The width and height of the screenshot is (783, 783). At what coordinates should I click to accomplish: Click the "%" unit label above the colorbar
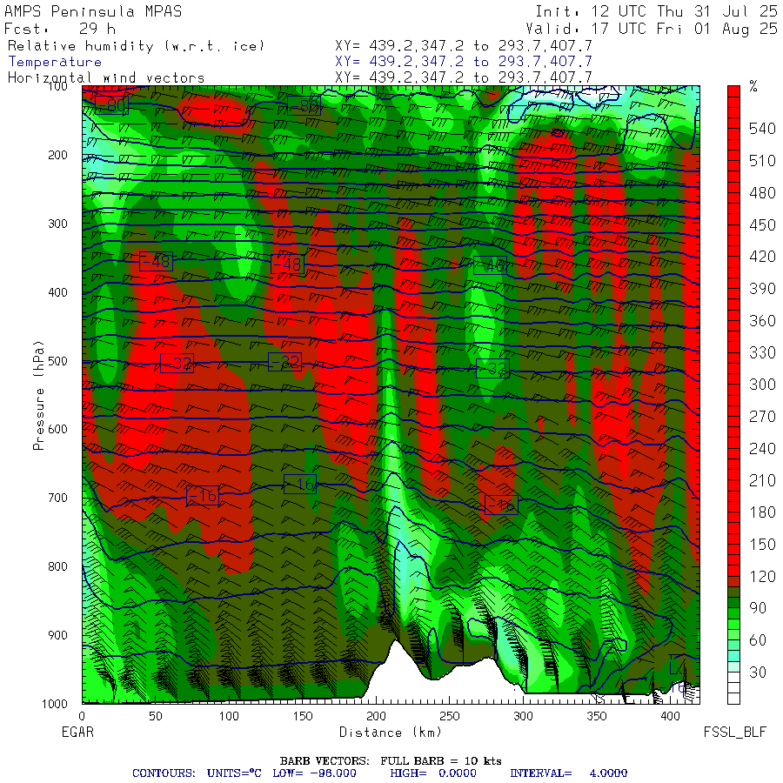pyautogui.click(x=753, y=86)
